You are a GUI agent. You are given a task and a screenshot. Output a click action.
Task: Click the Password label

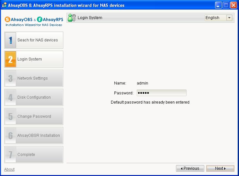tap(124, 93)
